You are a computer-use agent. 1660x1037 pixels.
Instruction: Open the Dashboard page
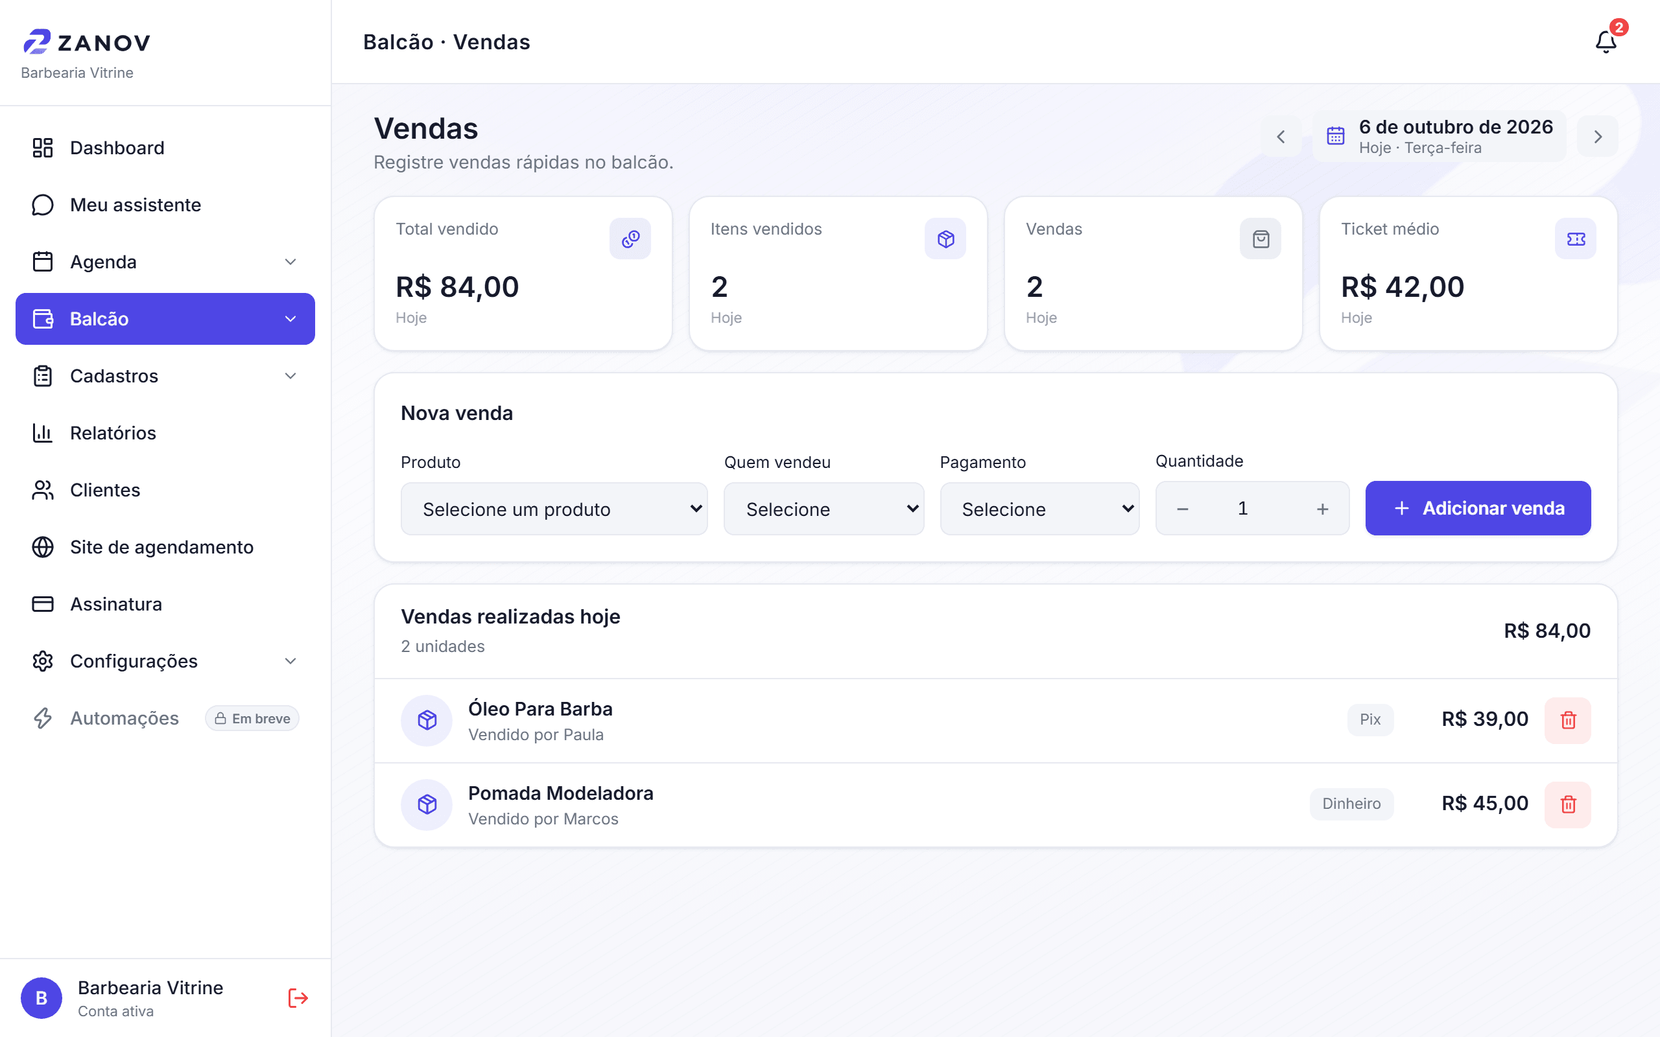tap(165, 148)
